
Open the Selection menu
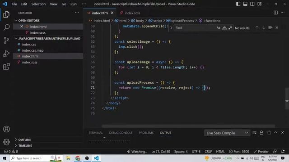[38, 4]
